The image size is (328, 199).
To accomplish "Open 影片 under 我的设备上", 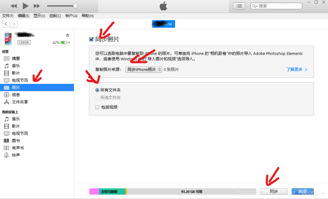I will tap(37, 126).
